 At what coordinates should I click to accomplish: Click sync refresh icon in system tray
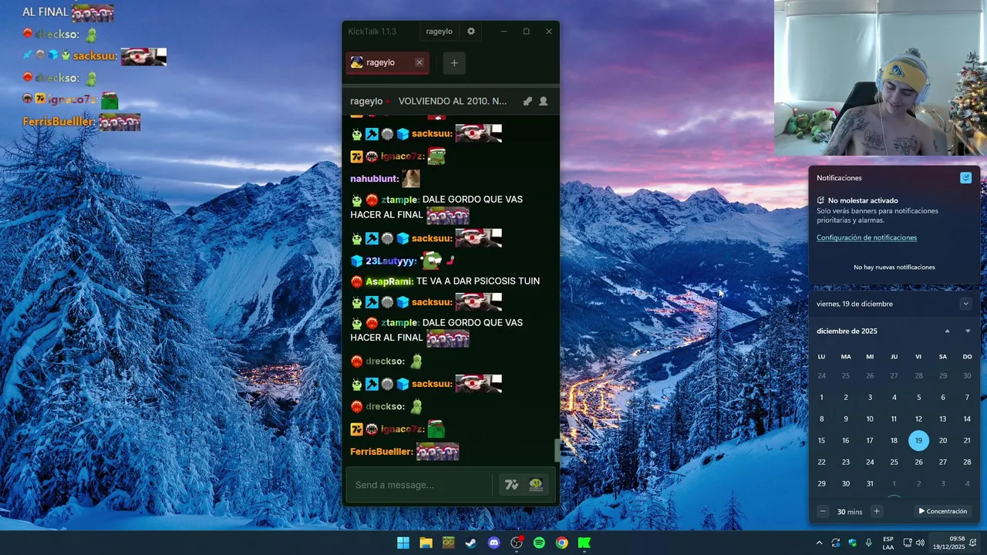coord(836,543)
